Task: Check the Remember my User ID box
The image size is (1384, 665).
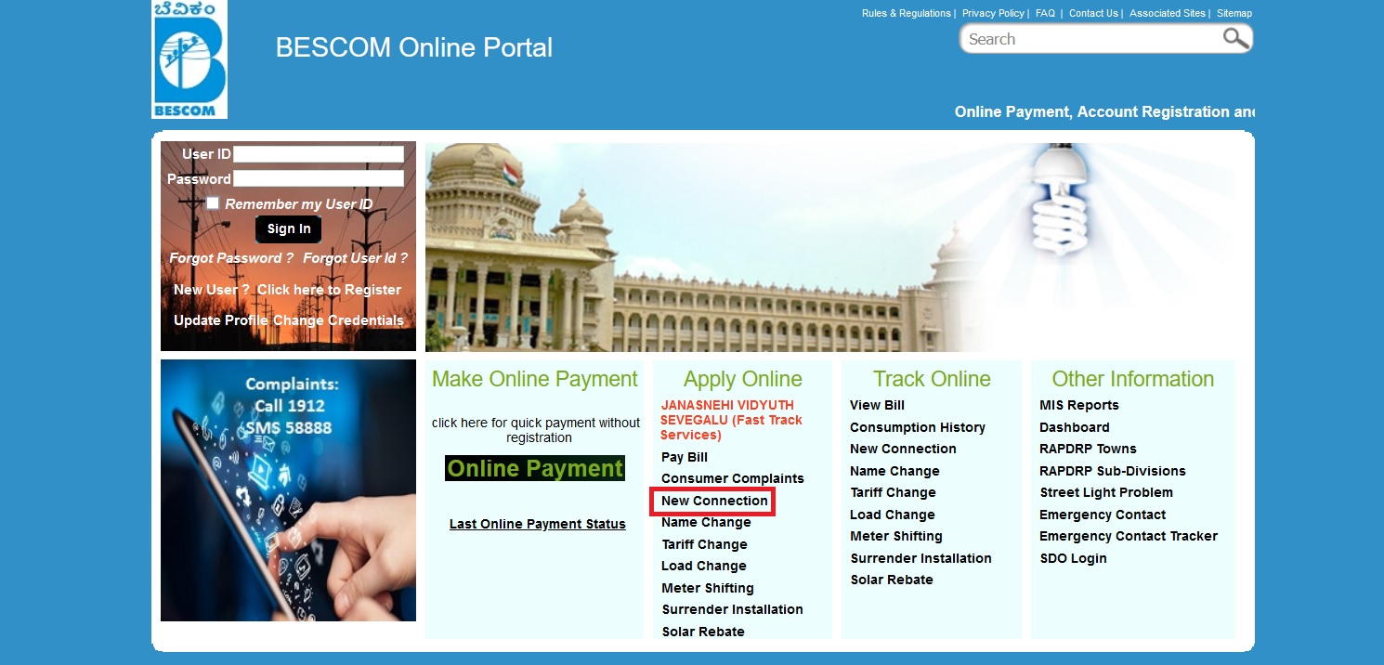Action: click(x=212, y=202)
